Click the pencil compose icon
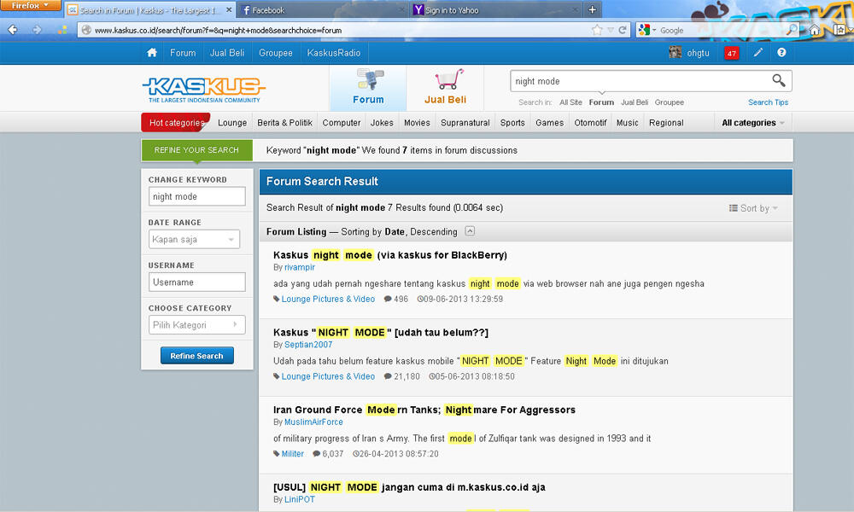 757,53
